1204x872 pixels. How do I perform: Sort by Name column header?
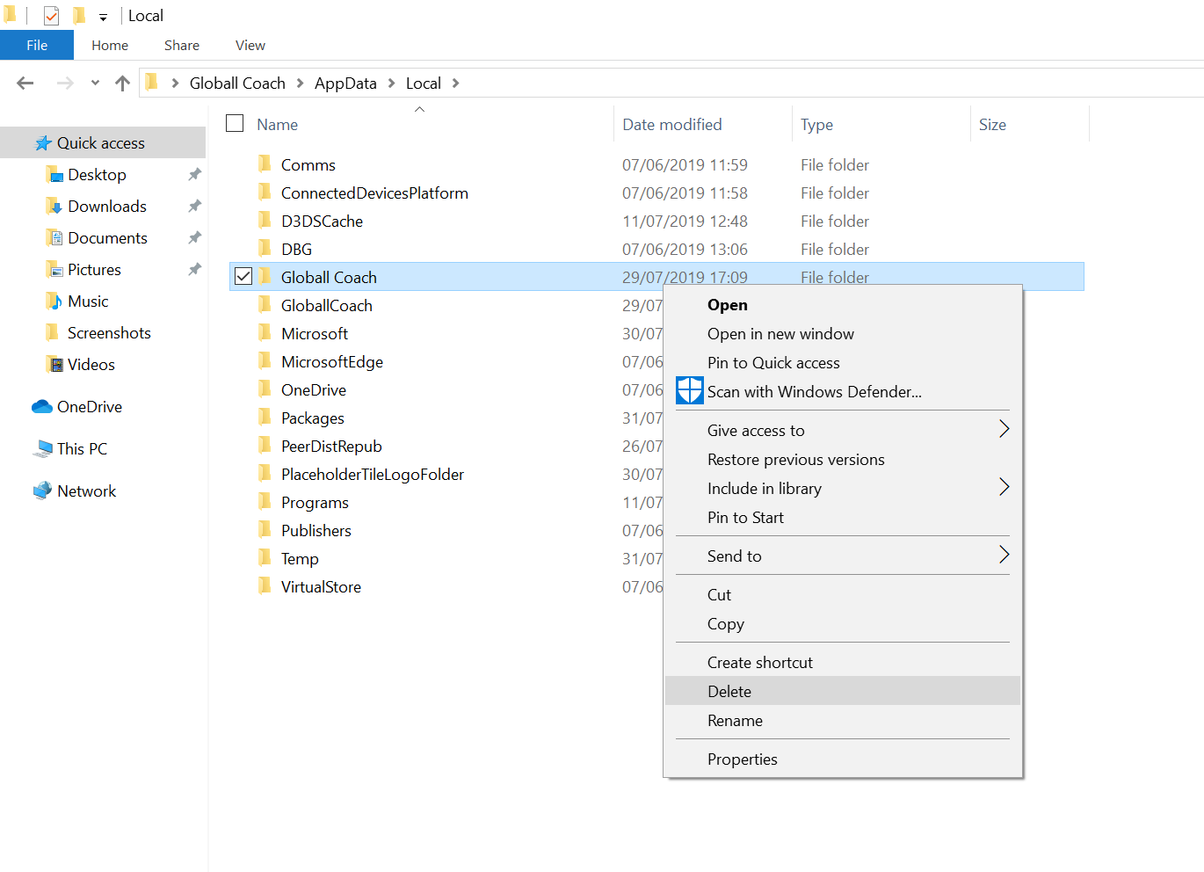[278, 125]
